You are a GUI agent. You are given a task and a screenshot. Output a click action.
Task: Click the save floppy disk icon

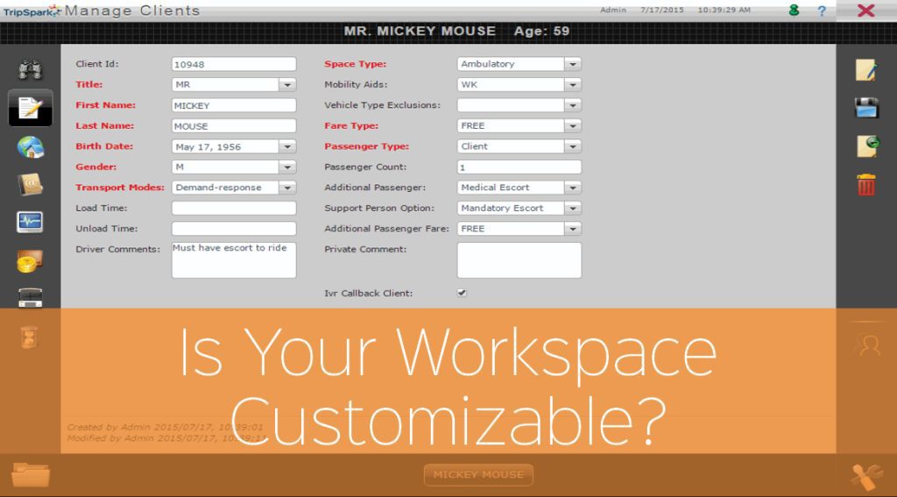866,108
